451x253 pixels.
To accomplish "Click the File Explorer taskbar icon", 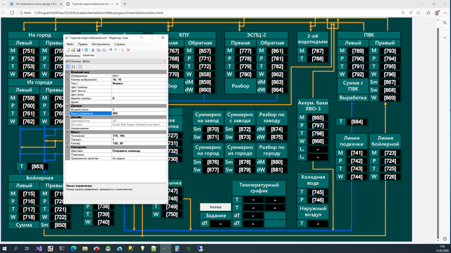I will coord(85,248).
